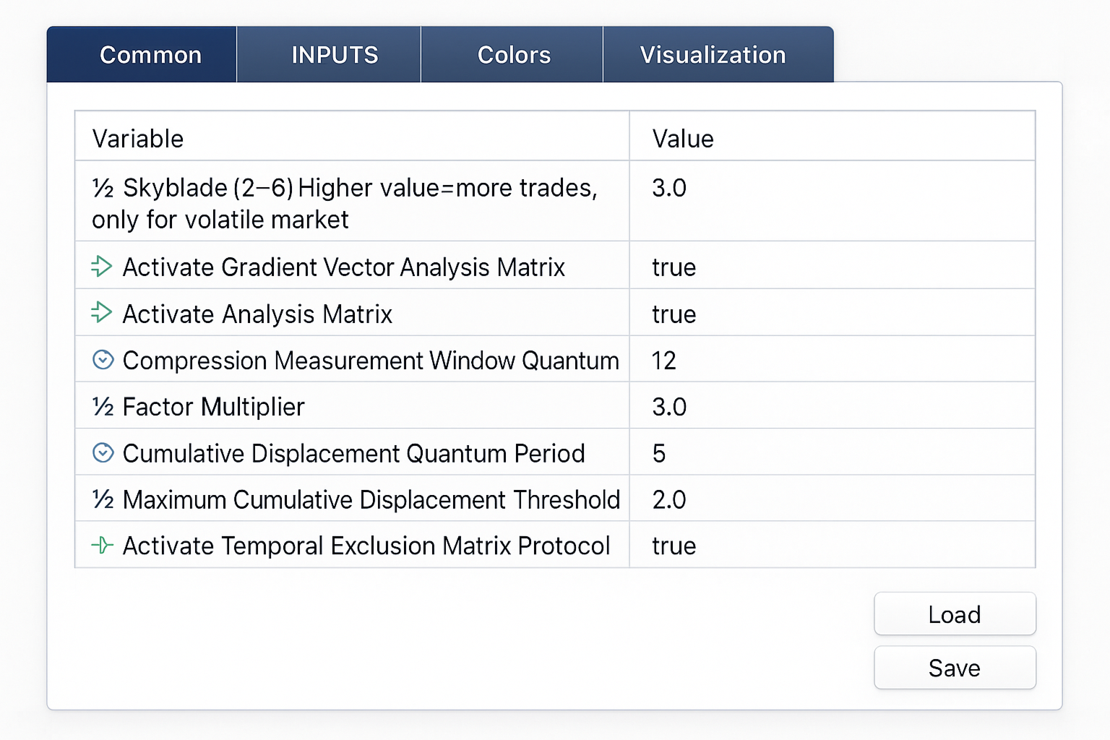The image size is (1110, 740).
Task: Toggle true value of Activate Analysis Matrix
Action: pos(674,314)
